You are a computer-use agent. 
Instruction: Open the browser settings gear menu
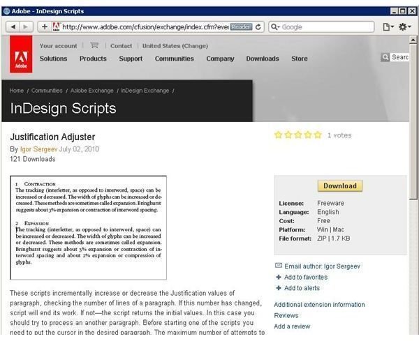[x=404, y=26]
